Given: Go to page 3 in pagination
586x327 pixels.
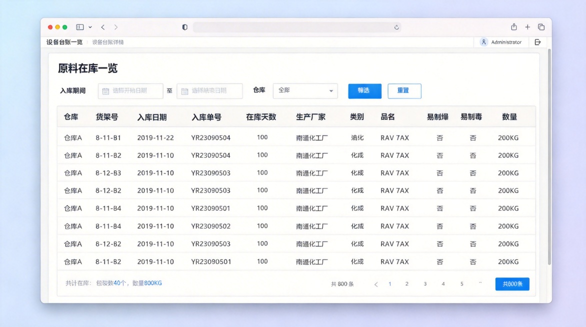Looking at the screenshot, I should point(425,284).
